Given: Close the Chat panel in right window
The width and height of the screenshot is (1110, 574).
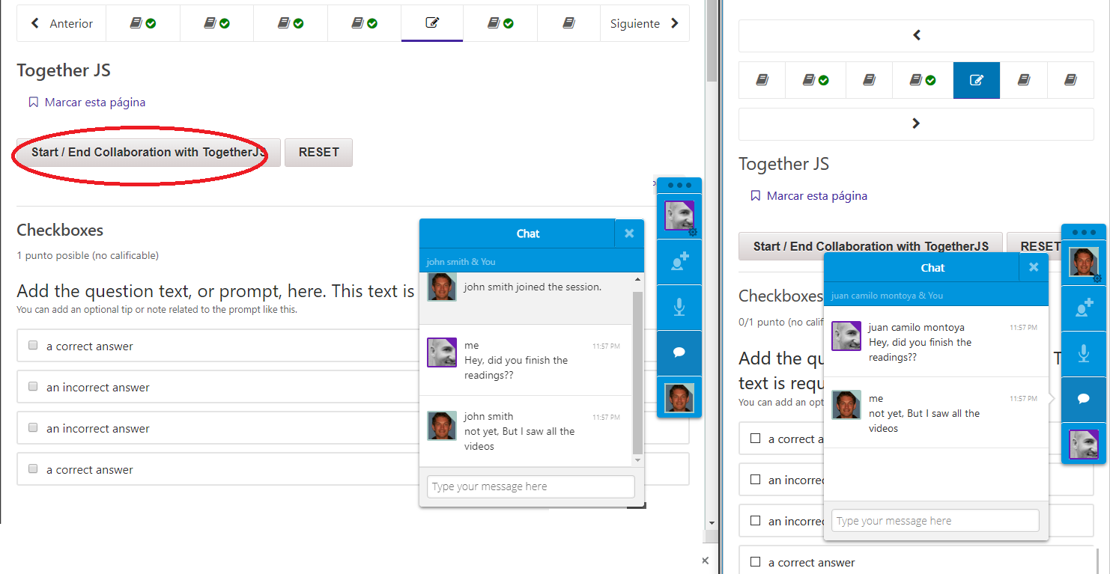Looking at the screenshot, I should click(1034, 267).
